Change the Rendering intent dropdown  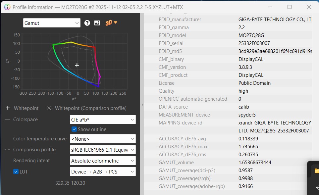coord(102,161)
